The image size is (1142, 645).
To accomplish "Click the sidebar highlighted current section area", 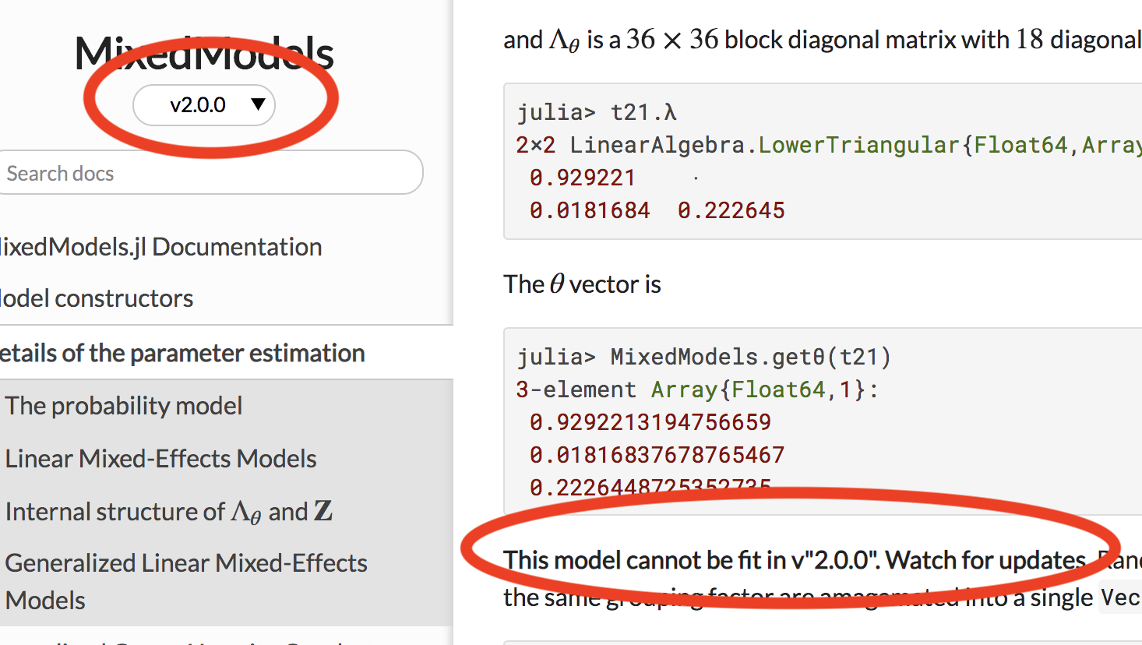I will click(x=226, y=502).
